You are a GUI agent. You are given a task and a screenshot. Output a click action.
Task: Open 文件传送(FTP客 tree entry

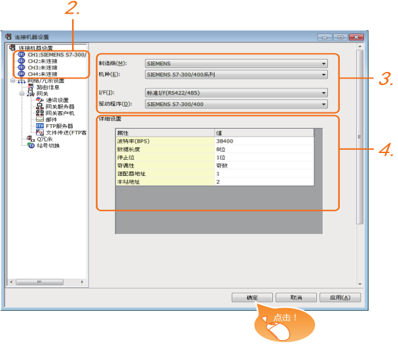pos(66,133)
